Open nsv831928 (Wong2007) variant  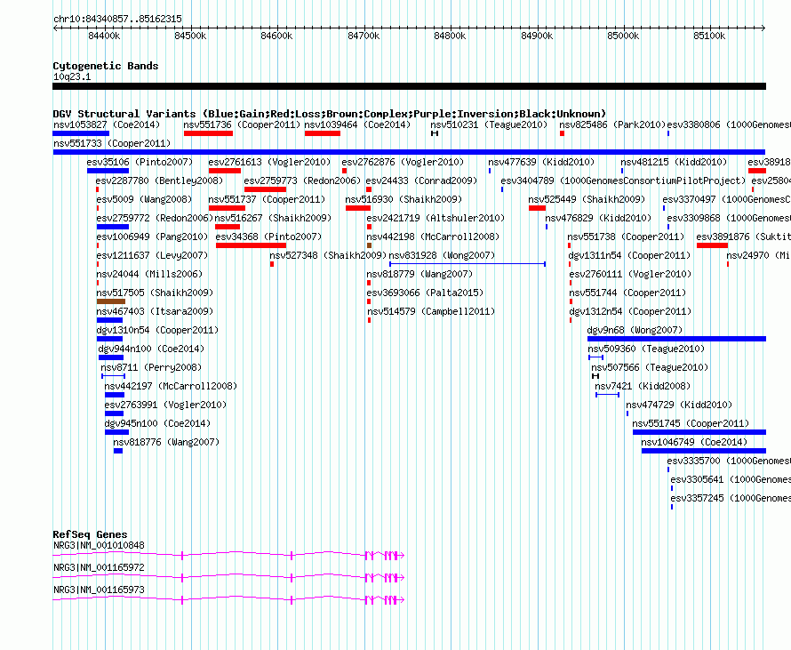pos(443,255)
